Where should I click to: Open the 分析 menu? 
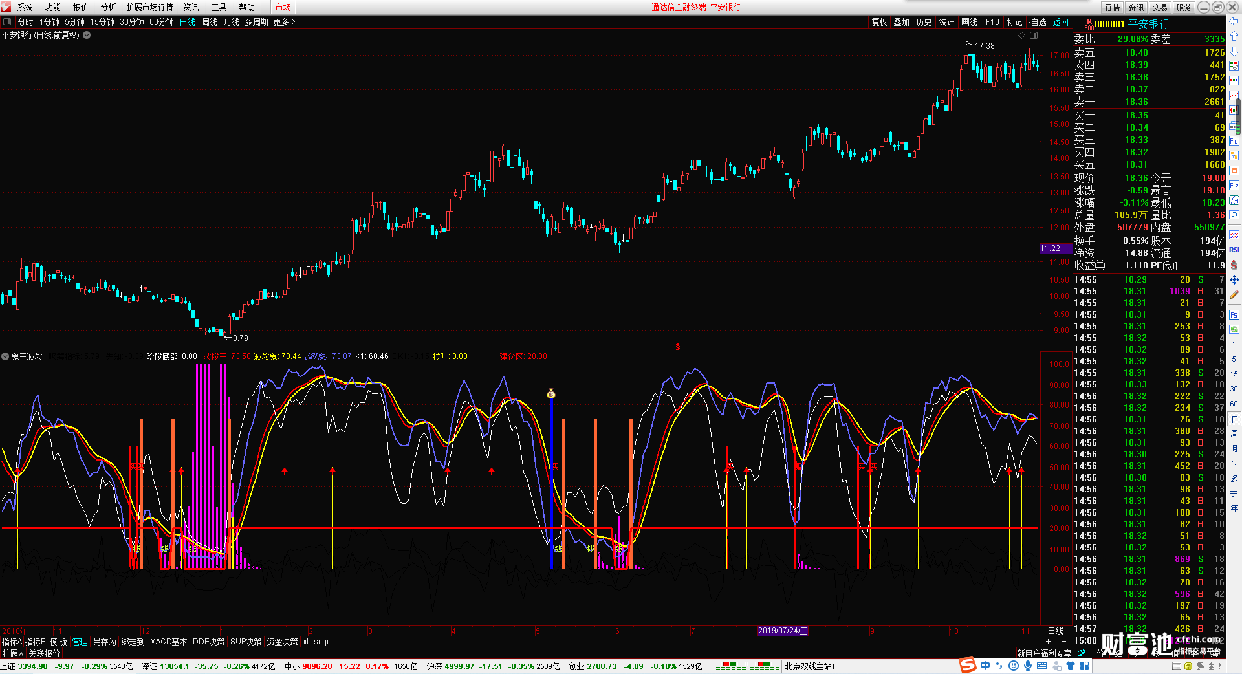[109, 7]
